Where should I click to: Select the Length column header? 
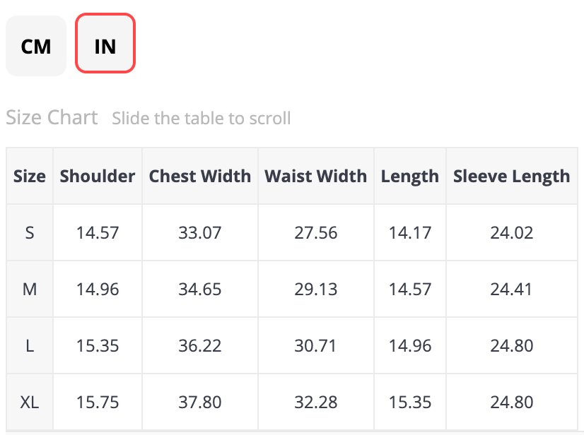[x=410, y=177]
